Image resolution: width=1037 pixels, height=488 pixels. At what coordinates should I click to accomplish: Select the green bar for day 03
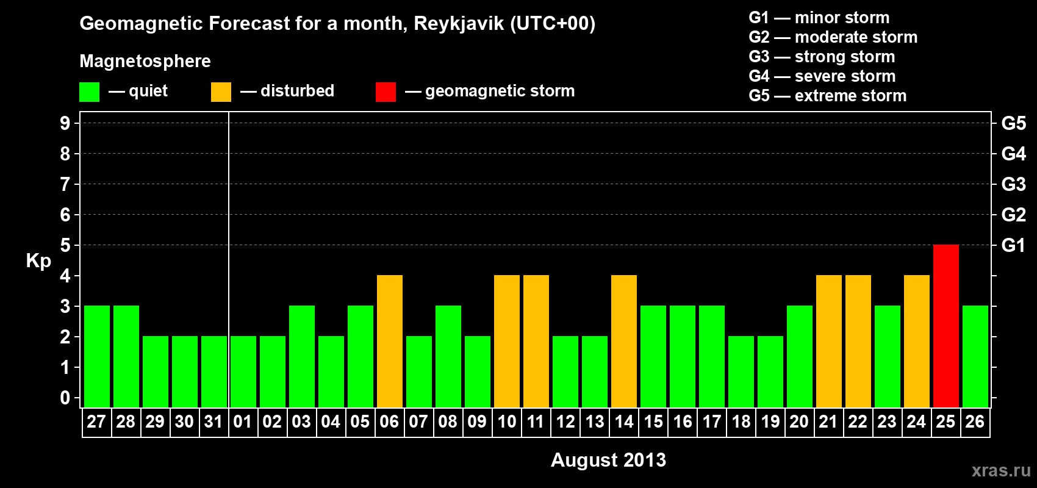point(302,356)
